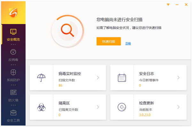The width and height of the screenshot is (192, 127).
Task: Click the biohazard icon for 隔离区
Action: (41, 107)
